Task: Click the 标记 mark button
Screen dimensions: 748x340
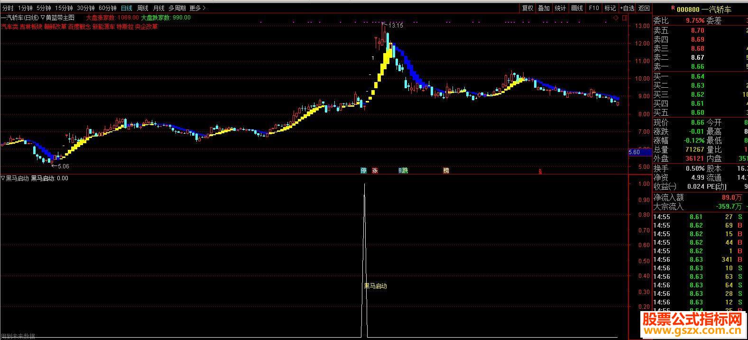Action: click(610, 8)
